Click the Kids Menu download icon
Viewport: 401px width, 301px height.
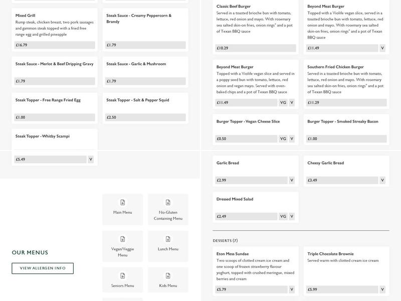(x=168, y=275)
